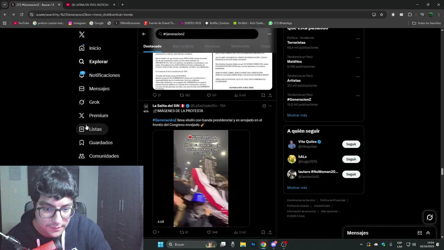Switch to Personas tab
The height and width of the screenshot is (250, 444).
212,46
